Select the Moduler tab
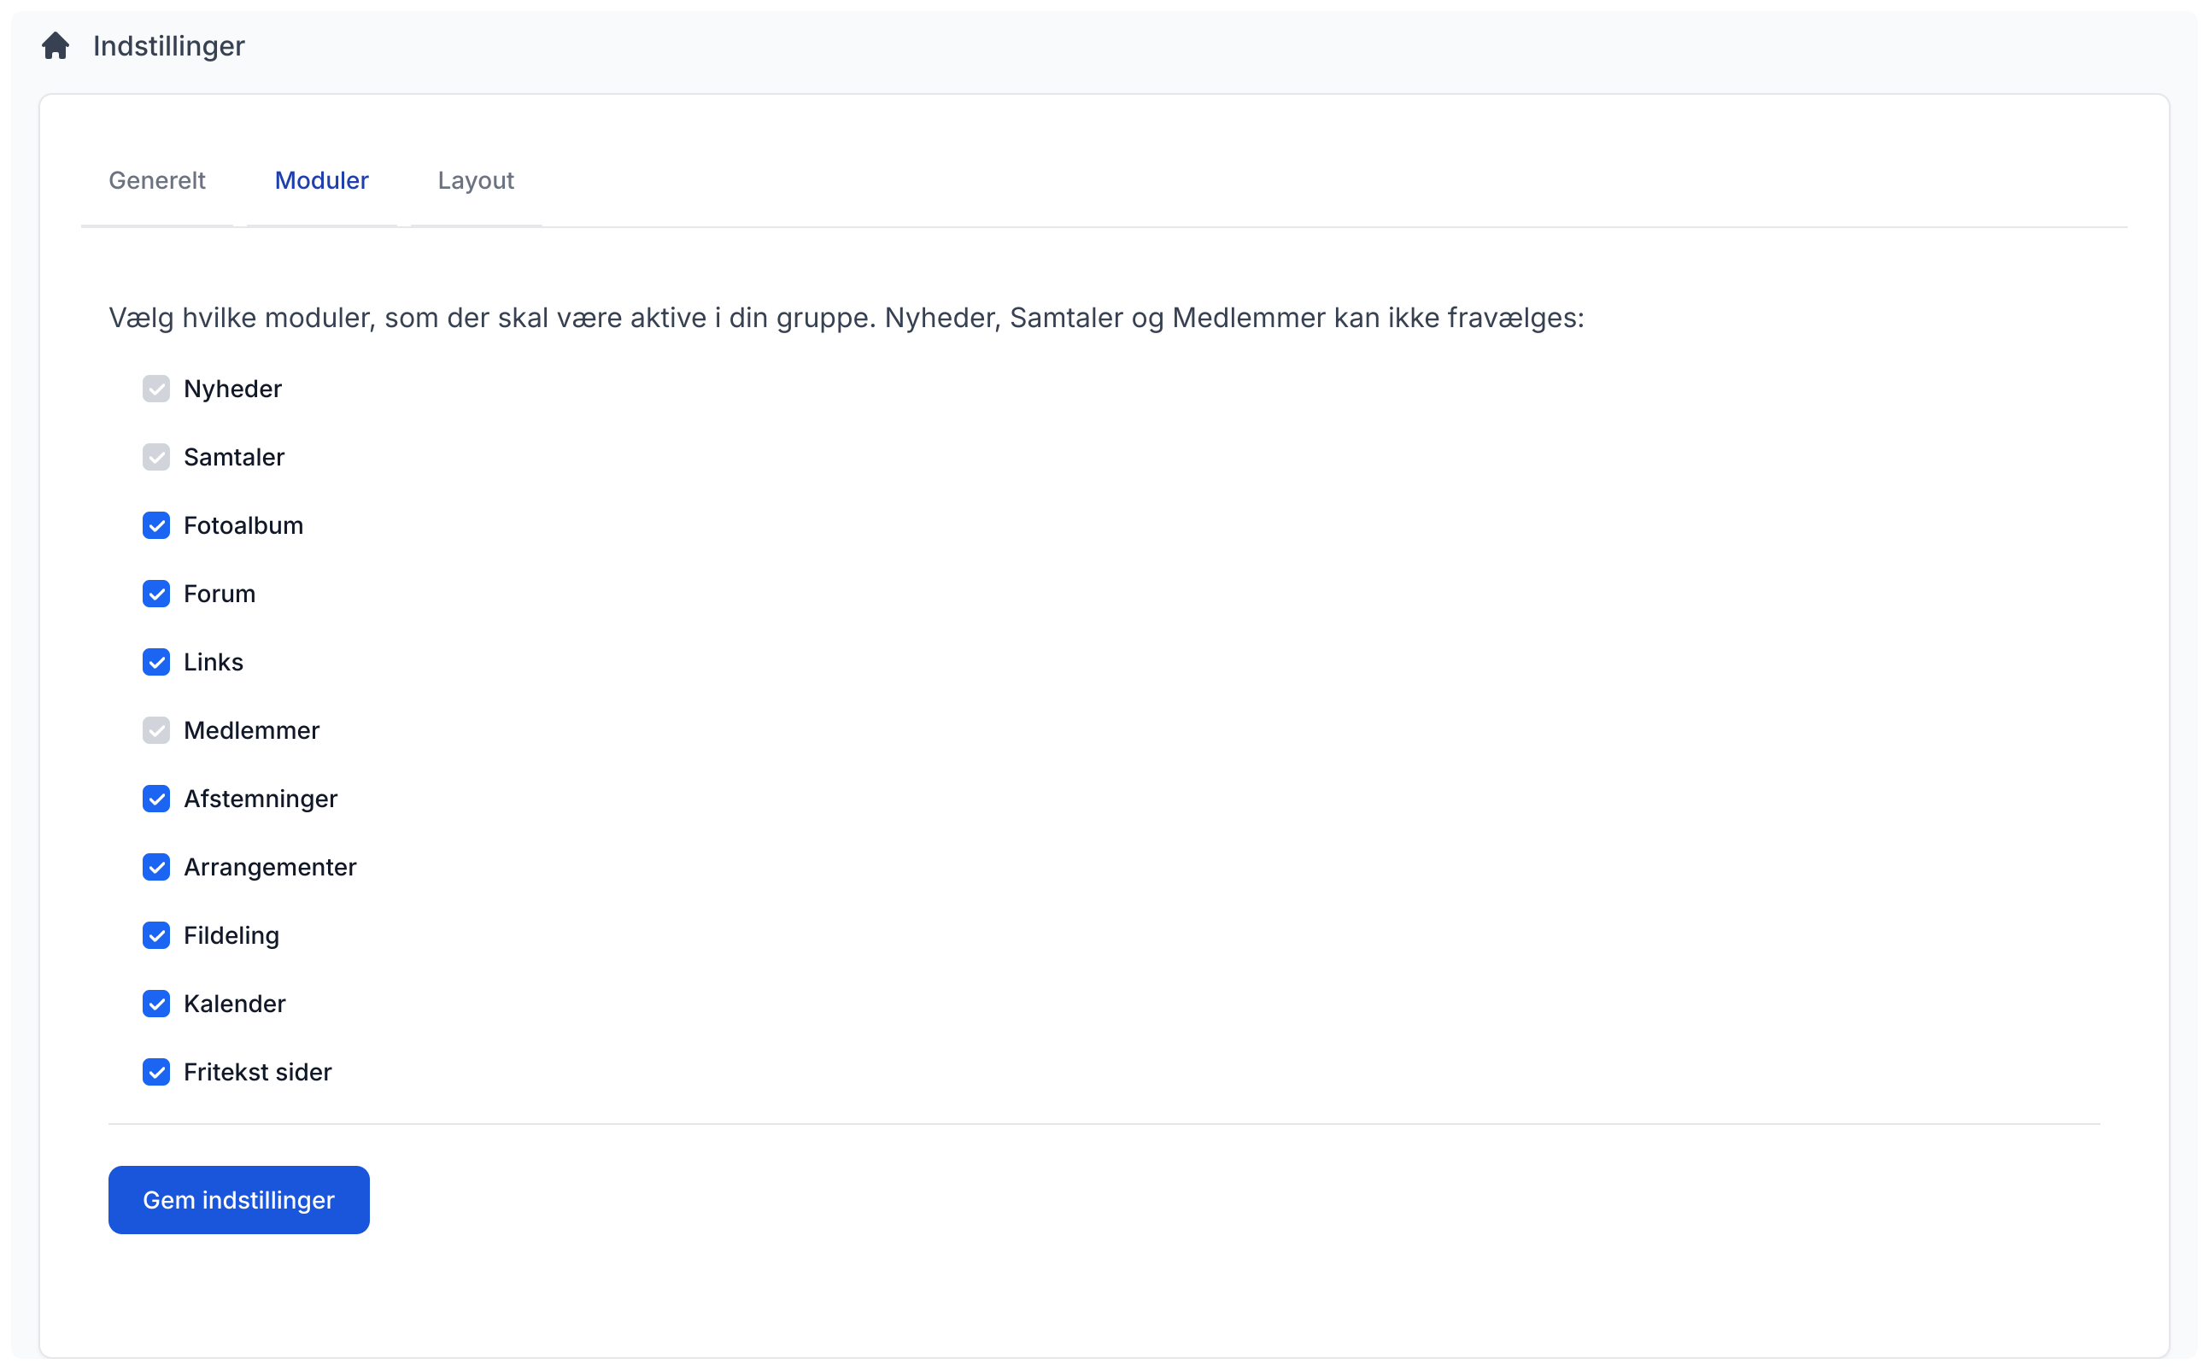The image size is (2209, 1370). [320, 180]
